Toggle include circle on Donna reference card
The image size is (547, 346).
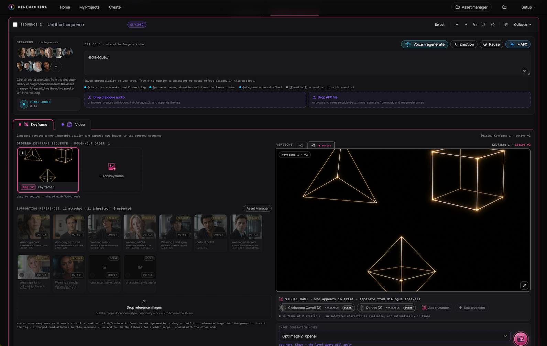point(22,234)
